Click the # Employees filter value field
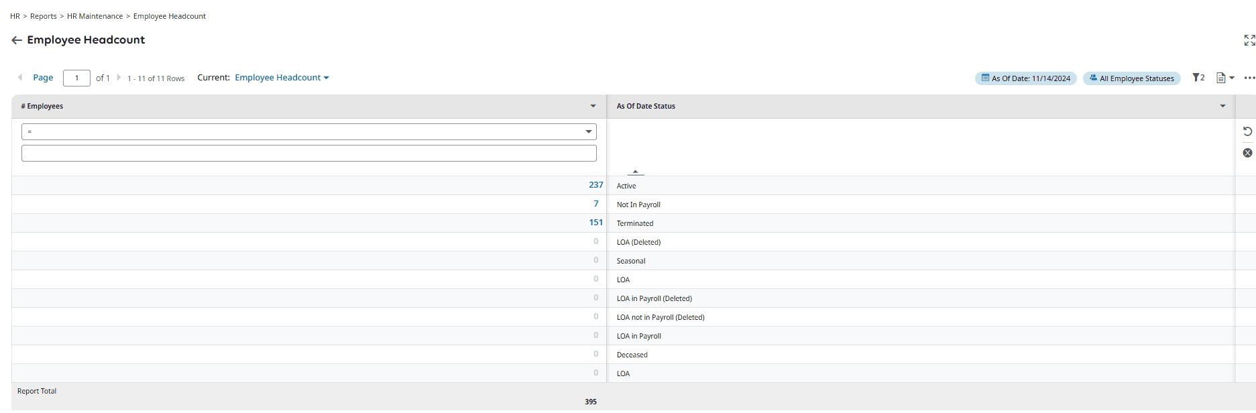This screenshot has height=413, width=1256. pos(309,154)
